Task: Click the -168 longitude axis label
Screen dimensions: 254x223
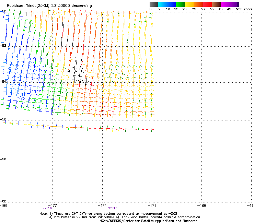Action: pos(202,206)
